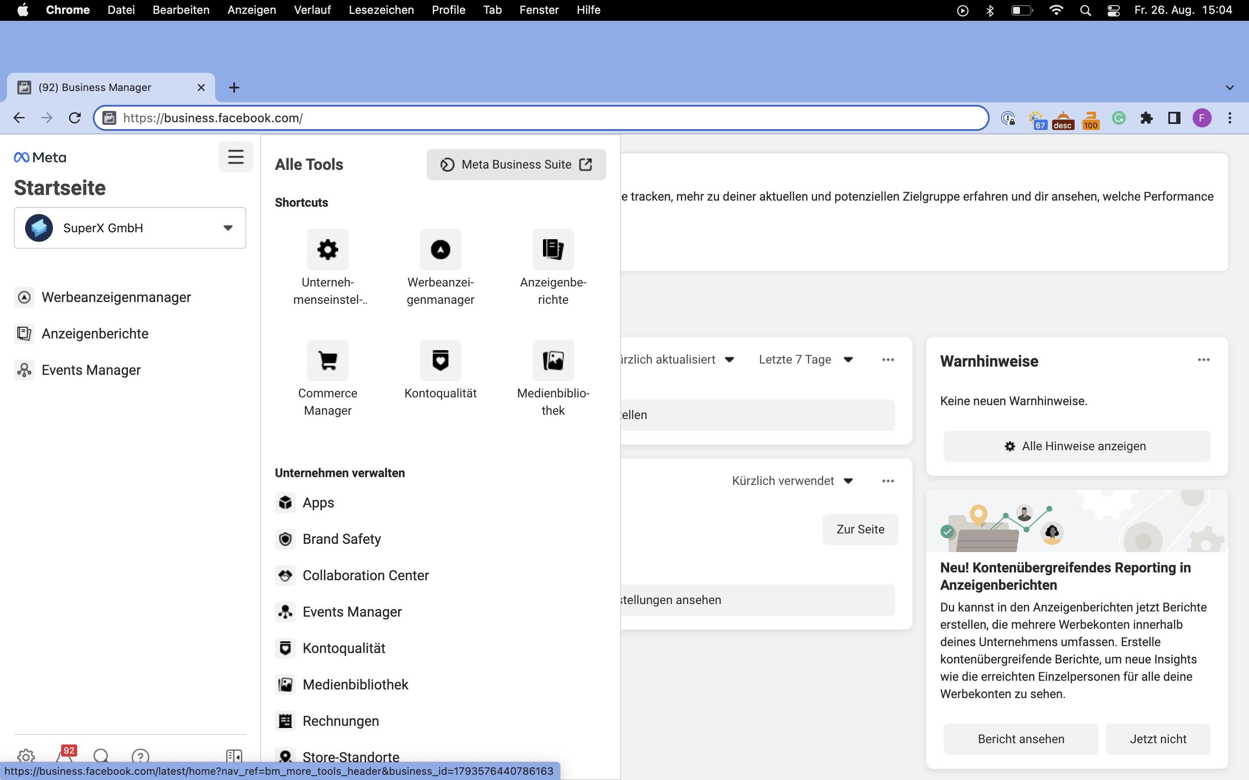
Task: Open the Datei menu
Action: tap(121, 10)
